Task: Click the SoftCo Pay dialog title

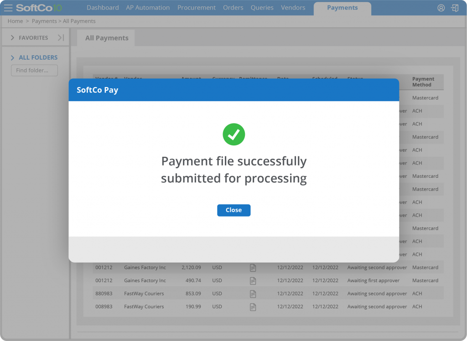Action: tap(98, 90)
